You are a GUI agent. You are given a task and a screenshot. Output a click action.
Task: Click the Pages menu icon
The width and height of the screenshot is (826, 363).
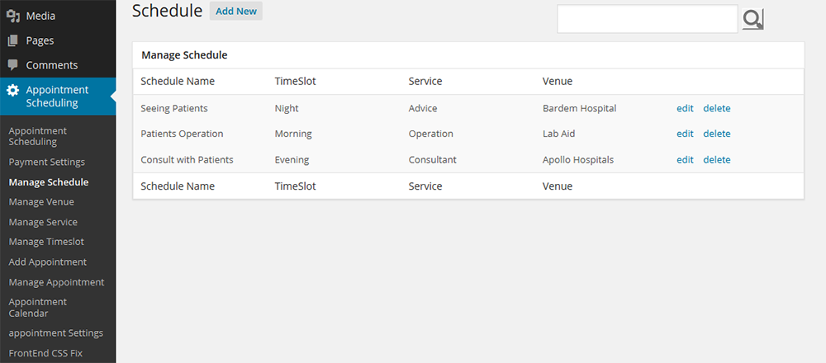coord(13,40)
